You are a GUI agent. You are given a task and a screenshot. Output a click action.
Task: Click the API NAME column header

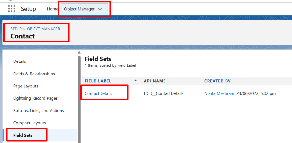(x=155, y=81)
